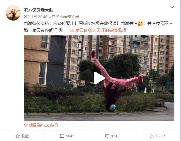Add post to favorites via 收藏

point(25,136)
